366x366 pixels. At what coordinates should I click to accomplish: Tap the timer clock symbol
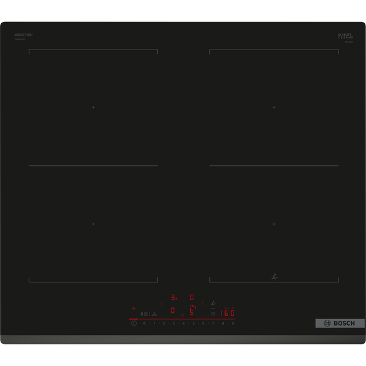coord(213,314)
